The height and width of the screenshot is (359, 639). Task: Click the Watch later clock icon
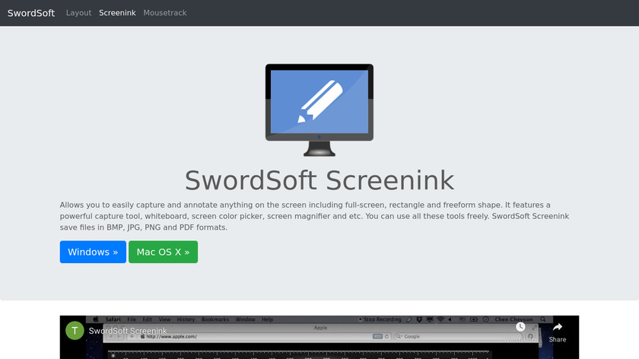click(x=521, y=329)
